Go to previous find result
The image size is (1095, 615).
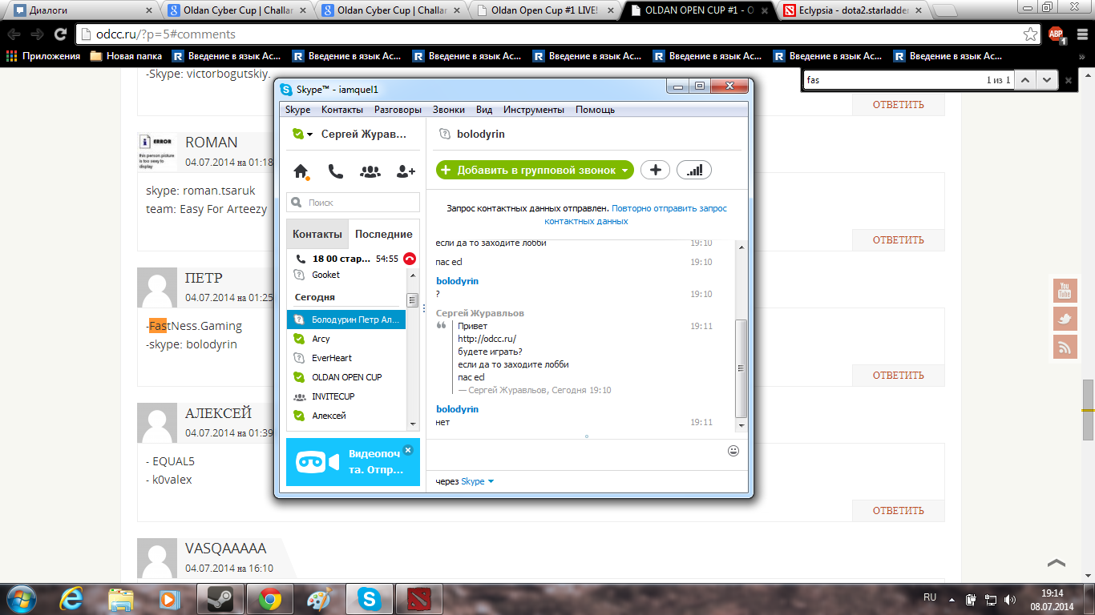point(1025,80)
